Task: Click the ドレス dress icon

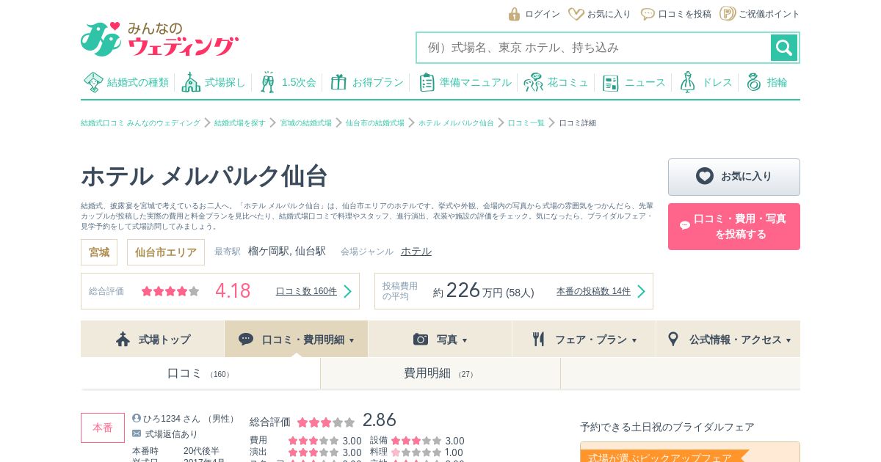Action: [x=687, y=82]
